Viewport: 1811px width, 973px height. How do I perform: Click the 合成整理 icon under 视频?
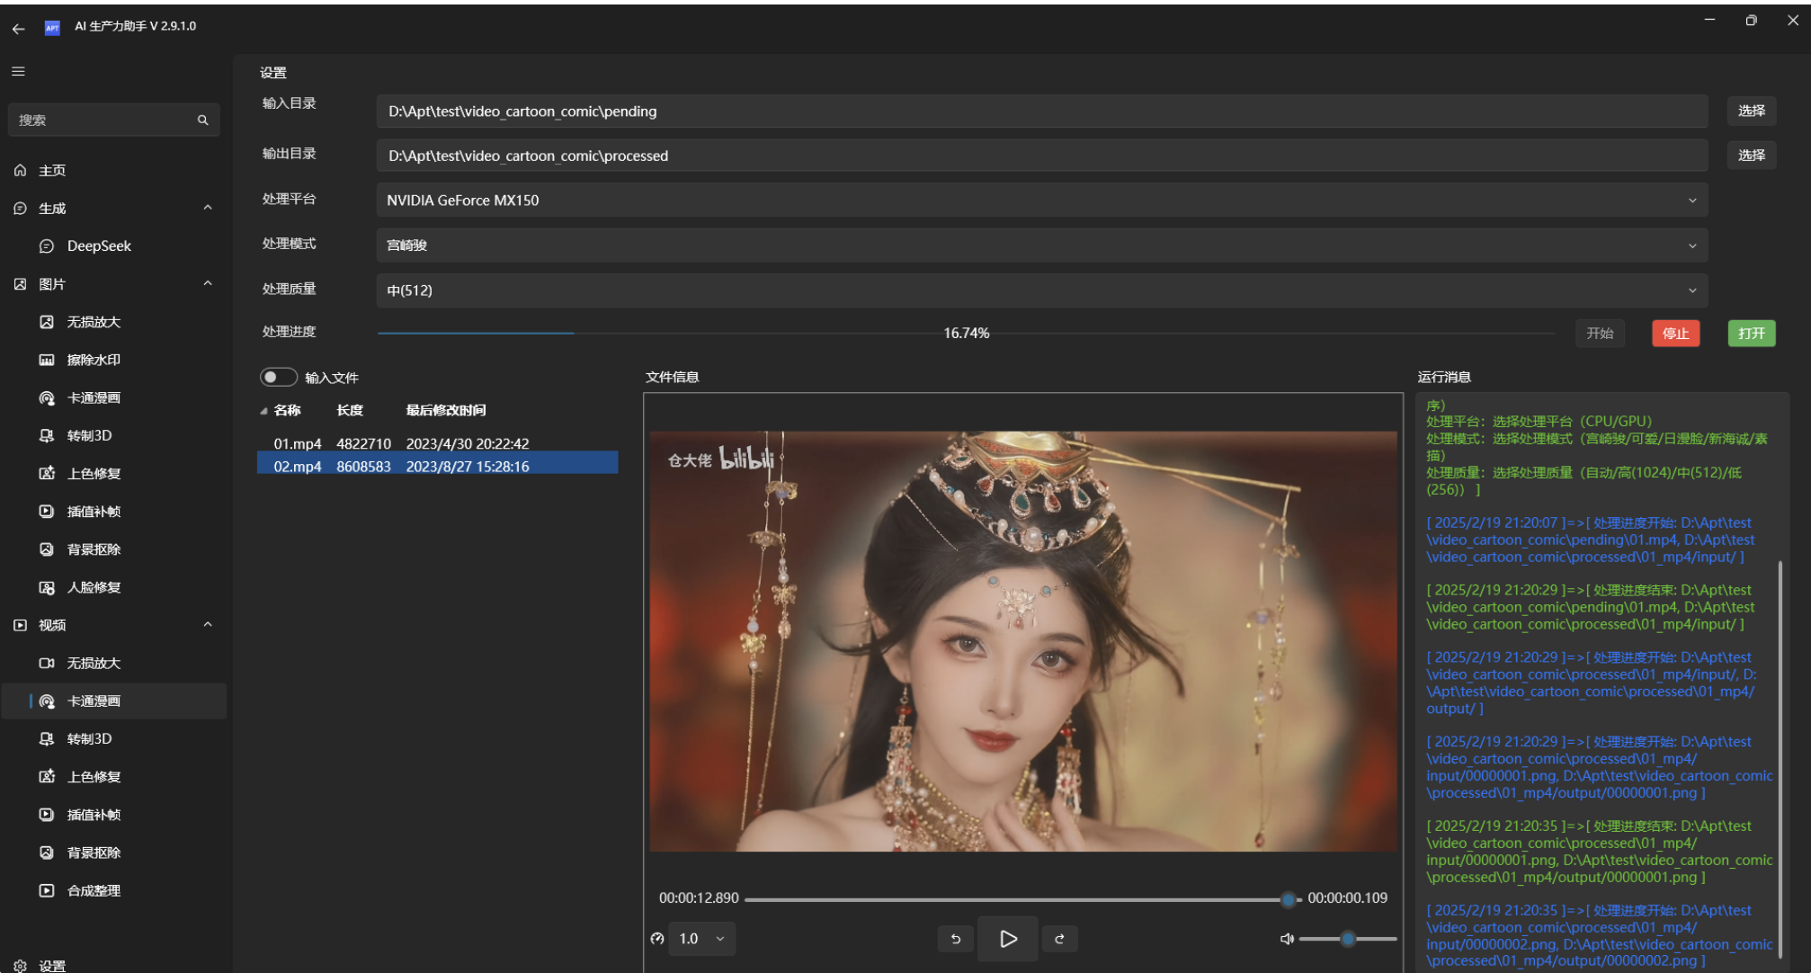coord(47,890)
